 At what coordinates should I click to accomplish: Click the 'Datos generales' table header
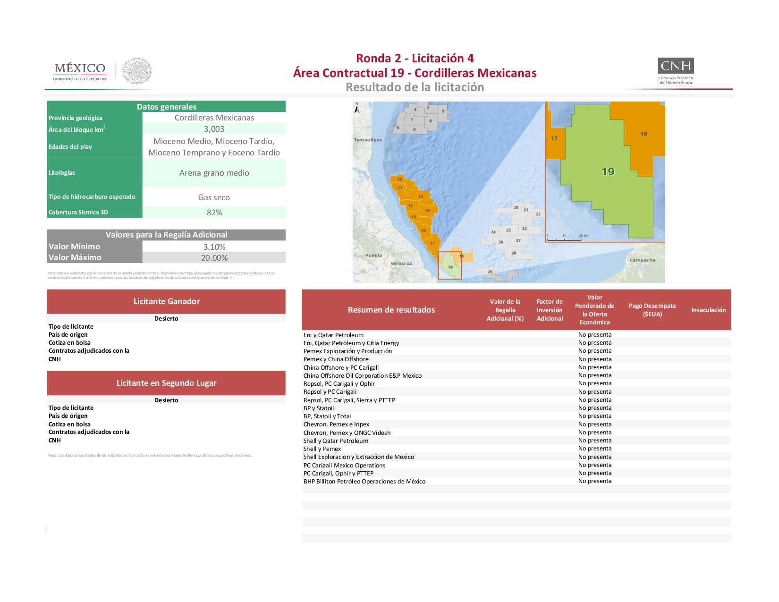point(166,107)
